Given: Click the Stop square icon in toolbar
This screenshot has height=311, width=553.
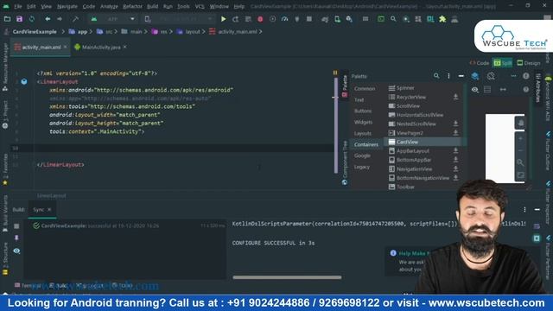Looking at the screenshot, I should [x=309, y=19].
